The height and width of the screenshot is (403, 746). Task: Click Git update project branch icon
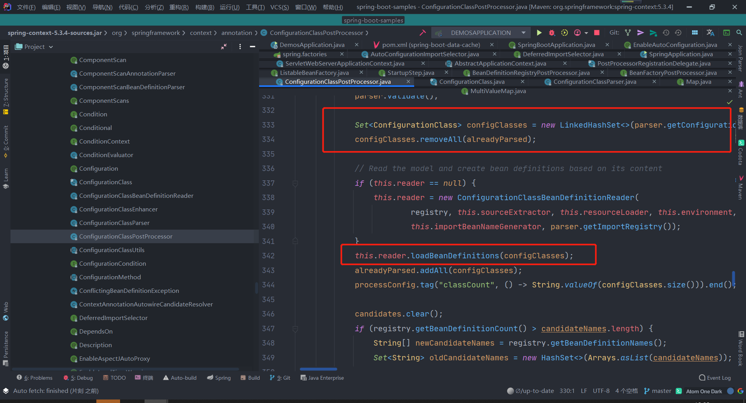[628, 33]
